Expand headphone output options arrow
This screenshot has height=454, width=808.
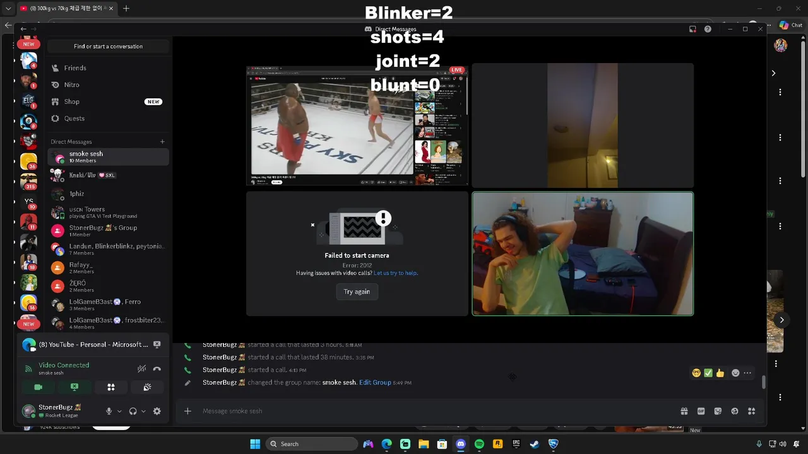pyautogui.click(x=143, y=411)
